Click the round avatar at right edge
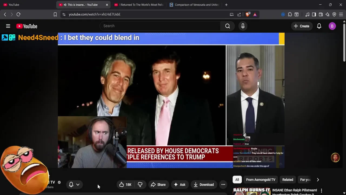The image size is (346, 195). coord(335,158)
